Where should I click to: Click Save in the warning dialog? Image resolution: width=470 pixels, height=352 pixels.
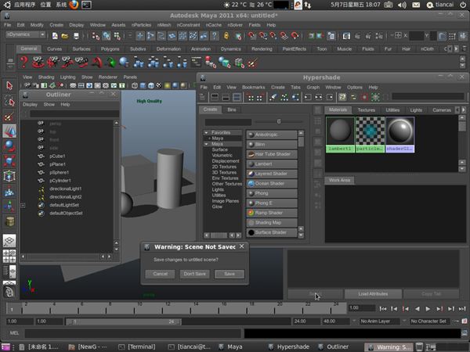coord(230,274)
